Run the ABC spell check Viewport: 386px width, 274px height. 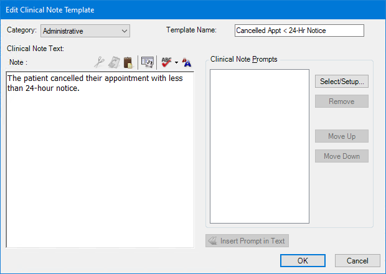tap(166, 62)
